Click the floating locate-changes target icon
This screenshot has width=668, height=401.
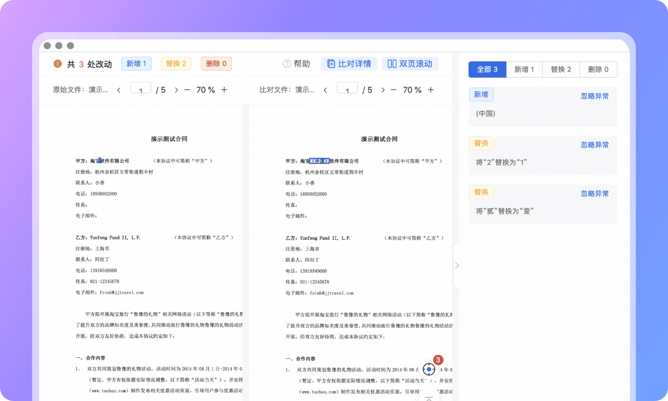click(429, 369)
